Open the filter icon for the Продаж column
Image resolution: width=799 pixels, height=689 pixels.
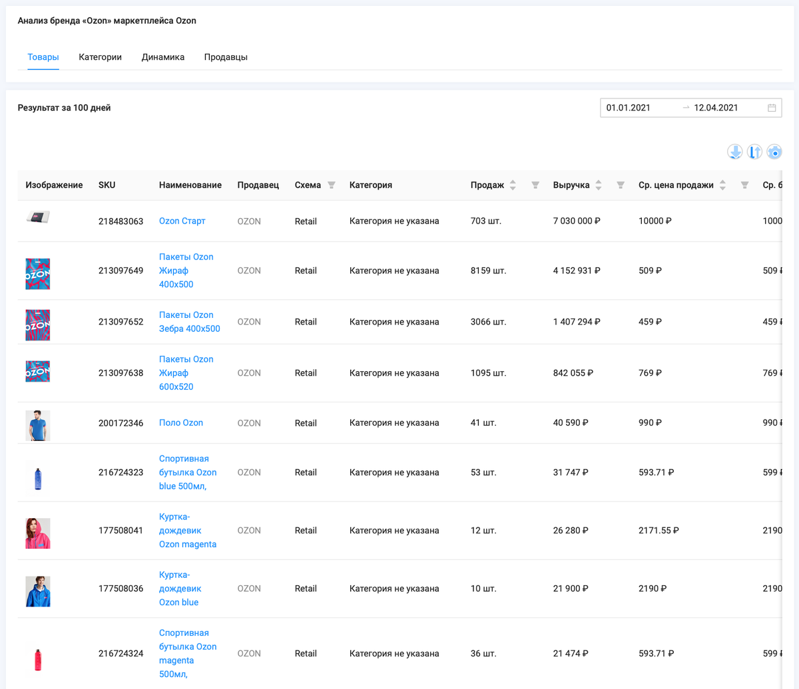click(535, 185)
